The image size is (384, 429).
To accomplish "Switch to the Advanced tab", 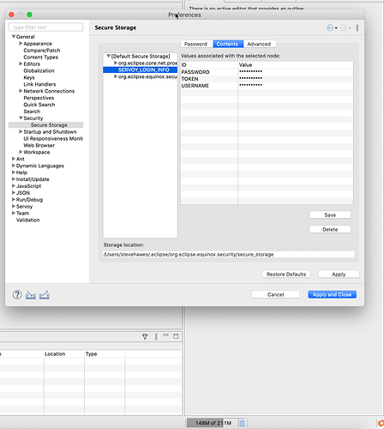I will click(259, 44).
